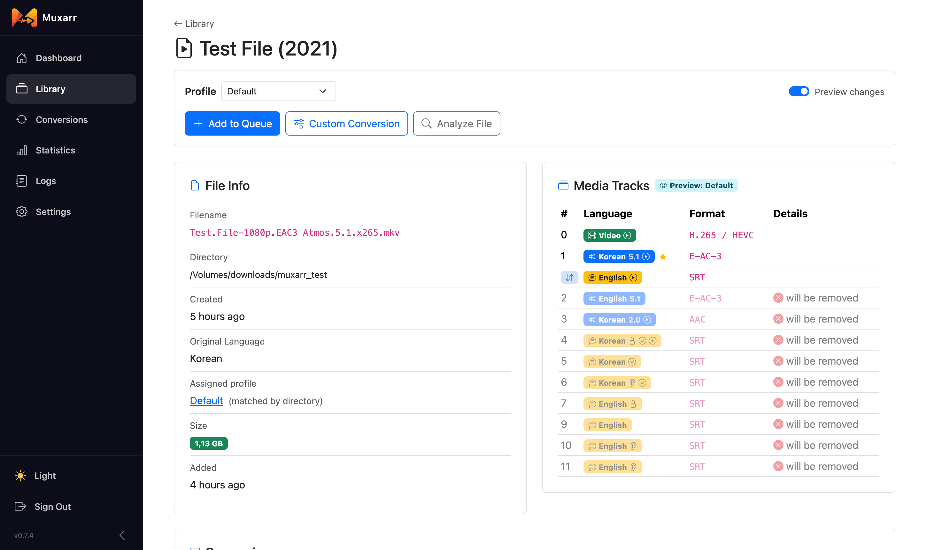Click the Korean subtitle badge in row 4
This screenshot has height=550, width=926.
point(622,341)
